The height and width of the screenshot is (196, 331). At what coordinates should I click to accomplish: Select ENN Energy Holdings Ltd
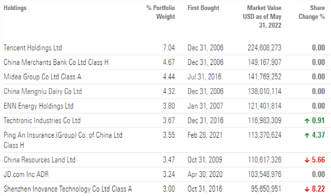point(38,106)
